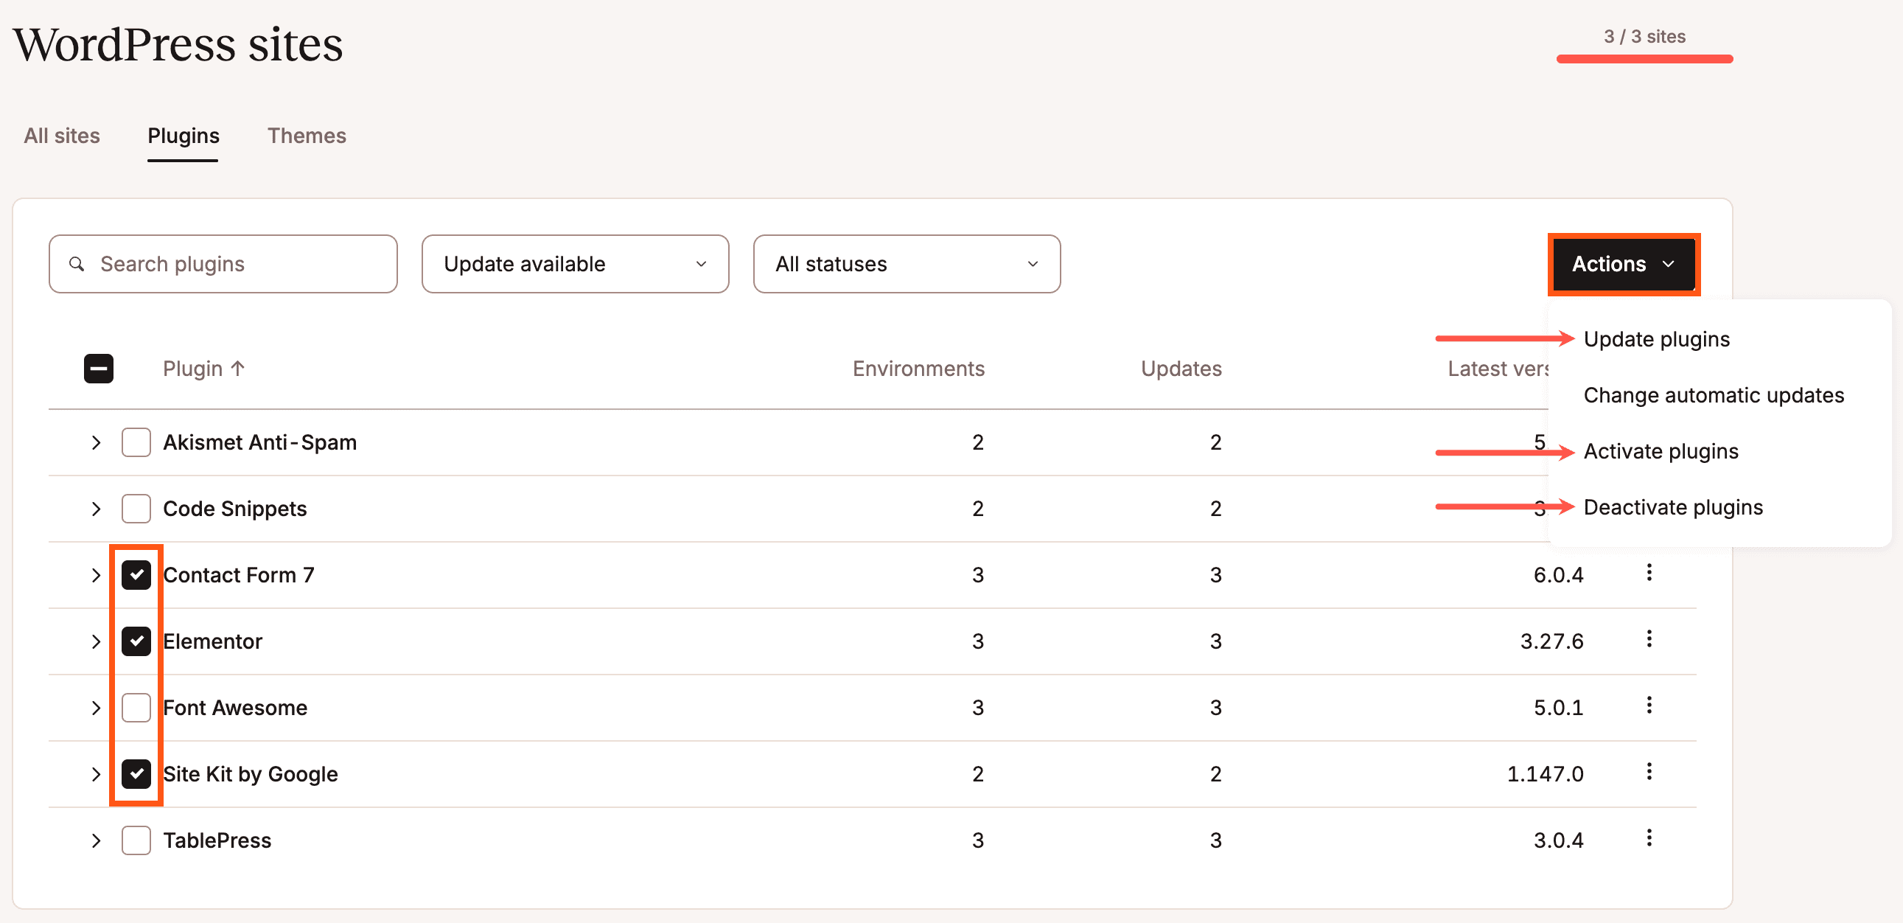Click the Search plugins field
The height and width of the screenshot is (923, 1903).
pyautogui.click(x=223, y=264)
